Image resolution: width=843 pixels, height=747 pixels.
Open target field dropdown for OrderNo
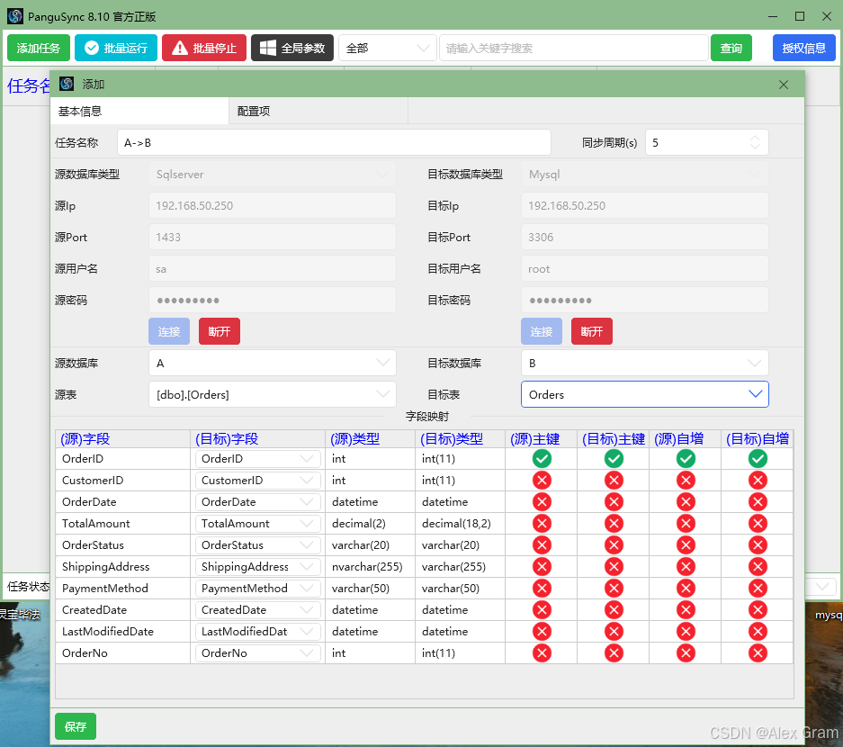257,652
